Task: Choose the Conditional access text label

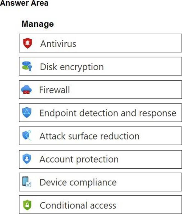Action: tap(78, 205)
